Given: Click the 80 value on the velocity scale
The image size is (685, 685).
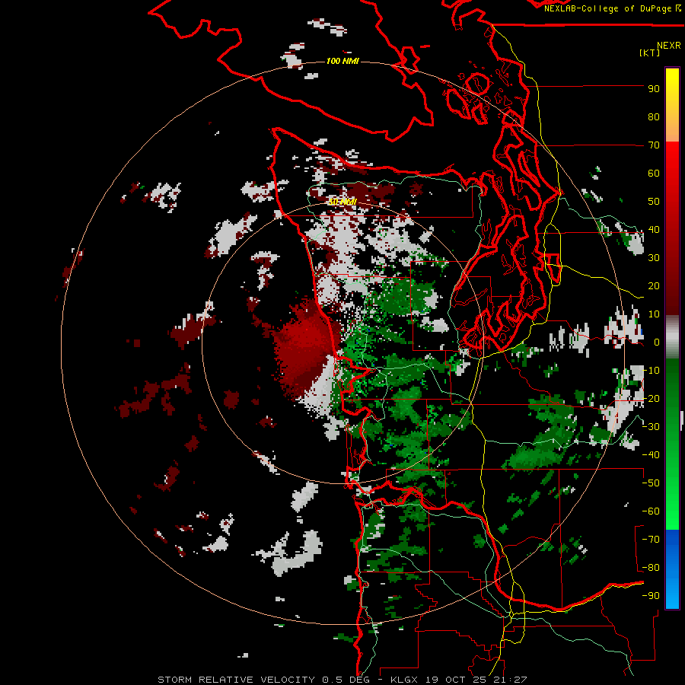Looking at the screenshot, I should coord(654,117).
